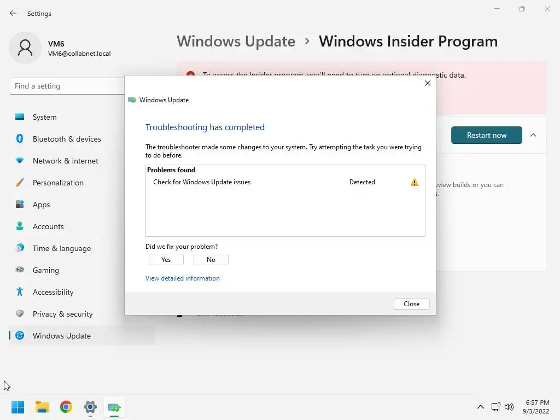The height and width of the screenshot is (420, 560).
Task: Answer No to did we fix problem
Action: (211, 260)
